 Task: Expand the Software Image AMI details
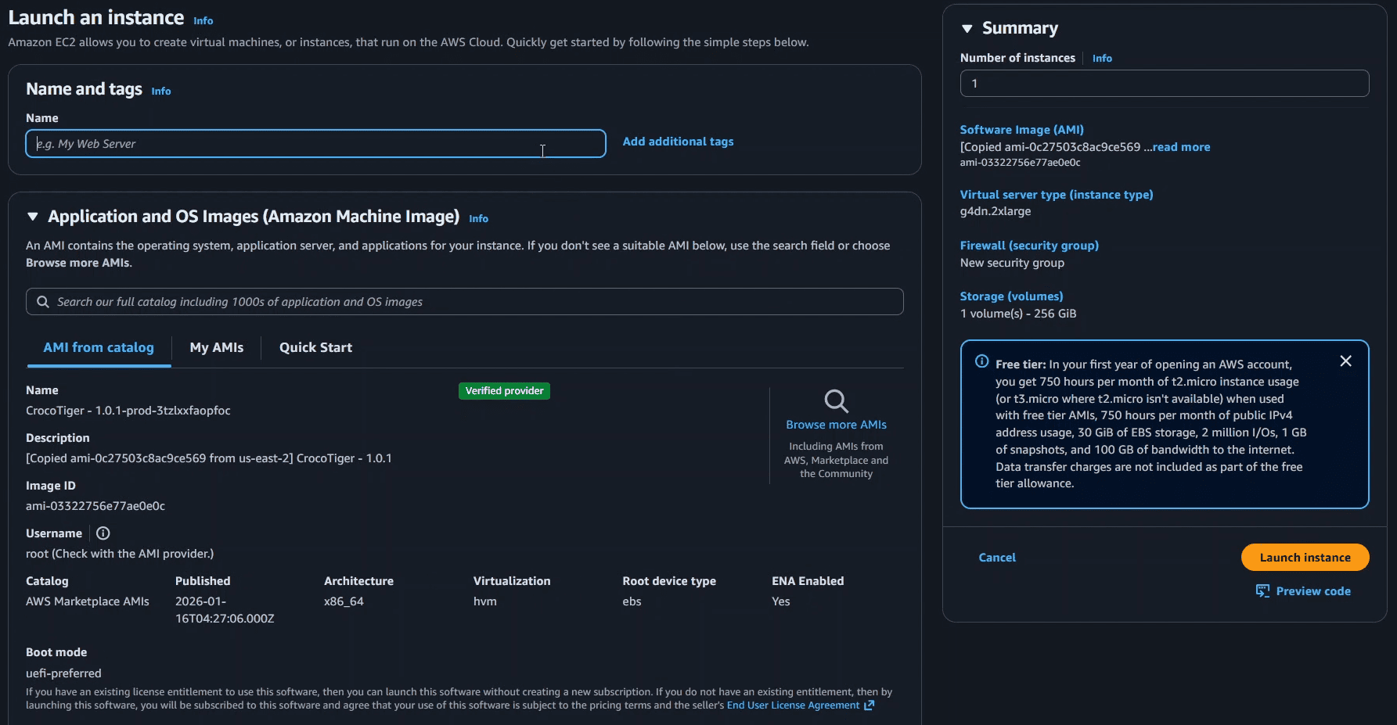[x=1180, y=146]
